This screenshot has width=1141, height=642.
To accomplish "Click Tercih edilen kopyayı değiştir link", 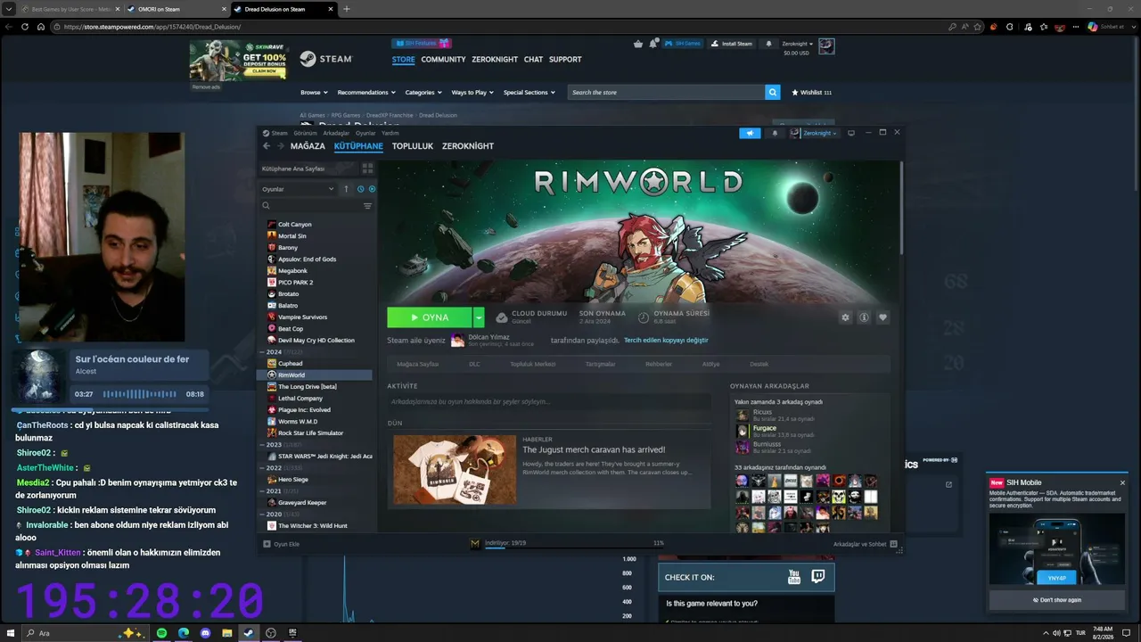I will pos(666,340).
